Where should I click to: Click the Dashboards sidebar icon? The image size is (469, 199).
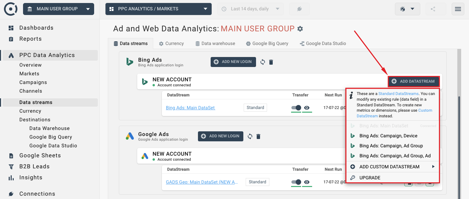11,28
